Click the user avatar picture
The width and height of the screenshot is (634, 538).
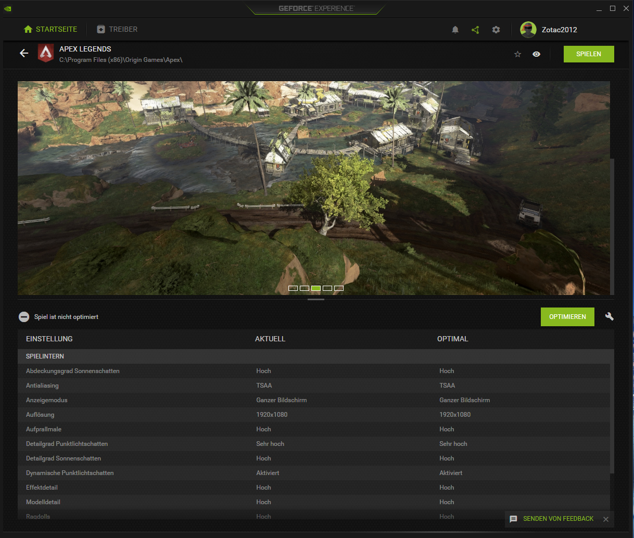528,30
